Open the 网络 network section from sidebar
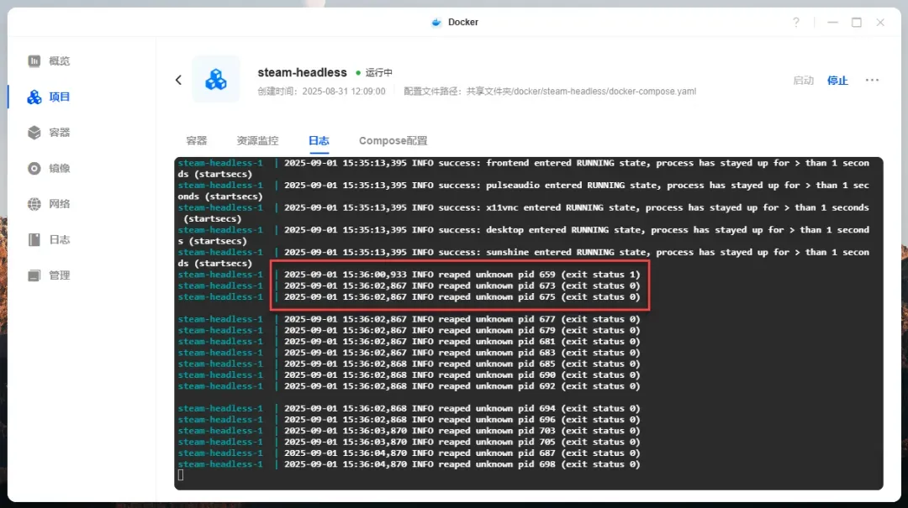Image resolution: width=908 pixels, height=508 pixels. [48, 202]
